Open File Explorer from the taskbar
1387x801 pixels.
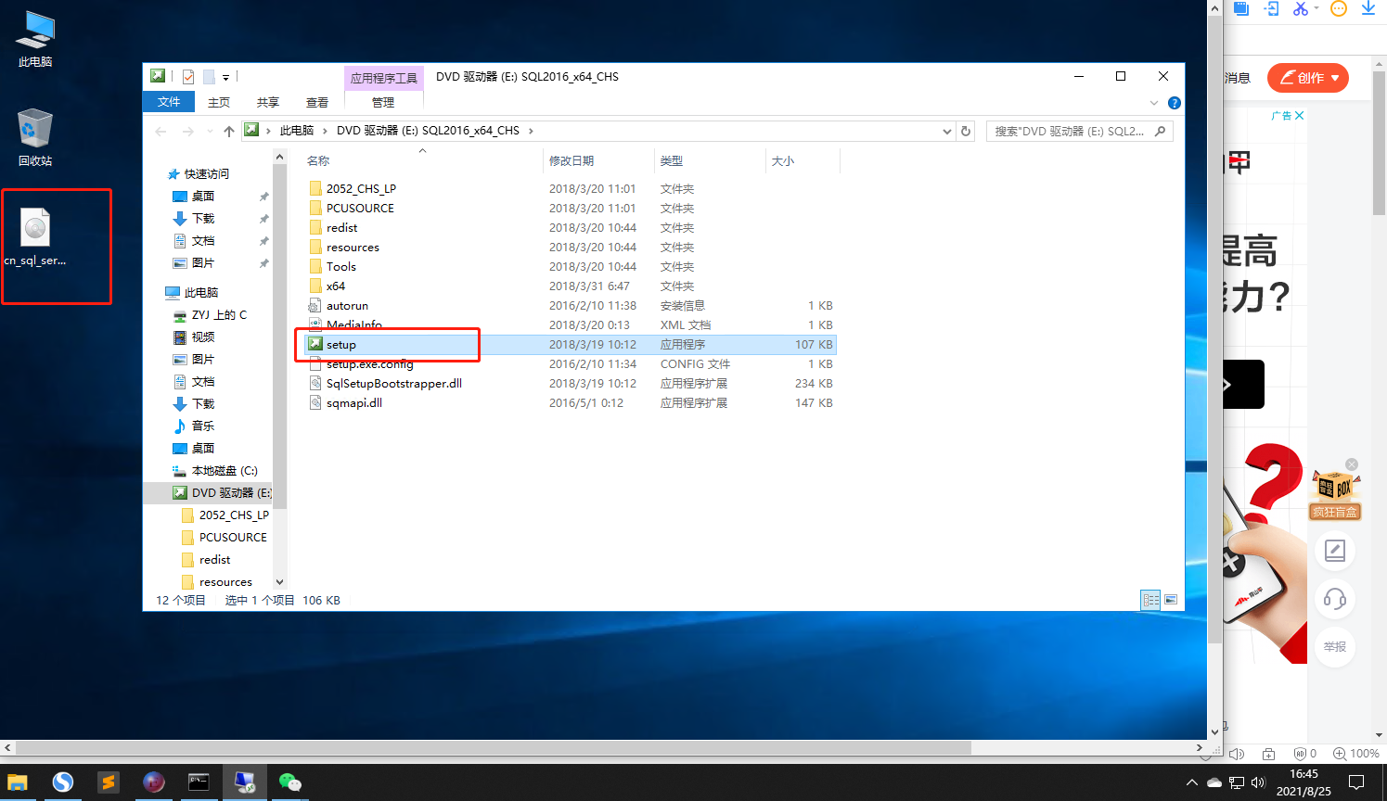18,782
